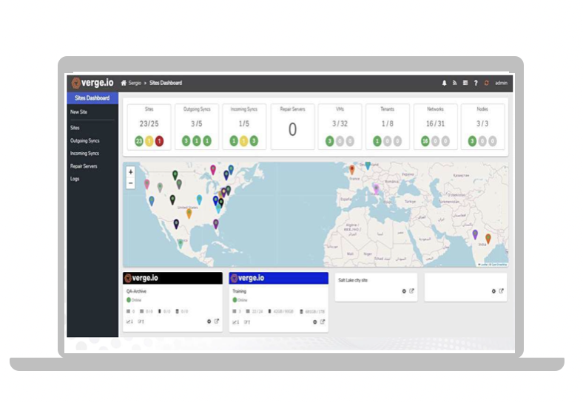Open the Sites 23/25 summary card
Image resolution: width=583 pixels, height=402 pixels.
tap(149, 126)
